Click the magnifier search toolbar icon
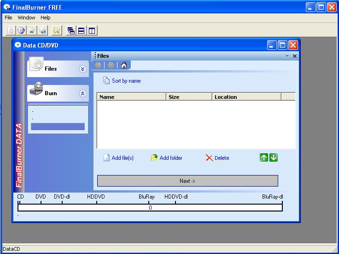 [56, 30]
